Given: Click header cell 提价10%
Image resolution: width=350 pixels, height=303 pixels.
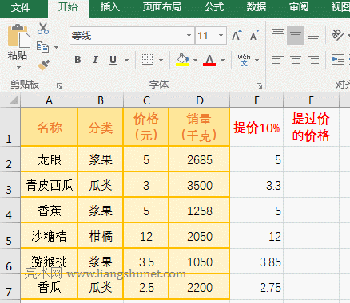Looking at the screenshot, I should pos(257,127).
